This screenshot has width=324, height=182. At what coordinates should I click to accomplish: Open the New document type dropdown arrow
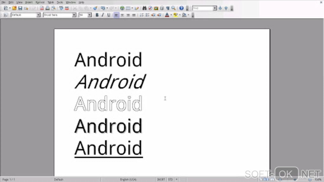coord(10,8)
